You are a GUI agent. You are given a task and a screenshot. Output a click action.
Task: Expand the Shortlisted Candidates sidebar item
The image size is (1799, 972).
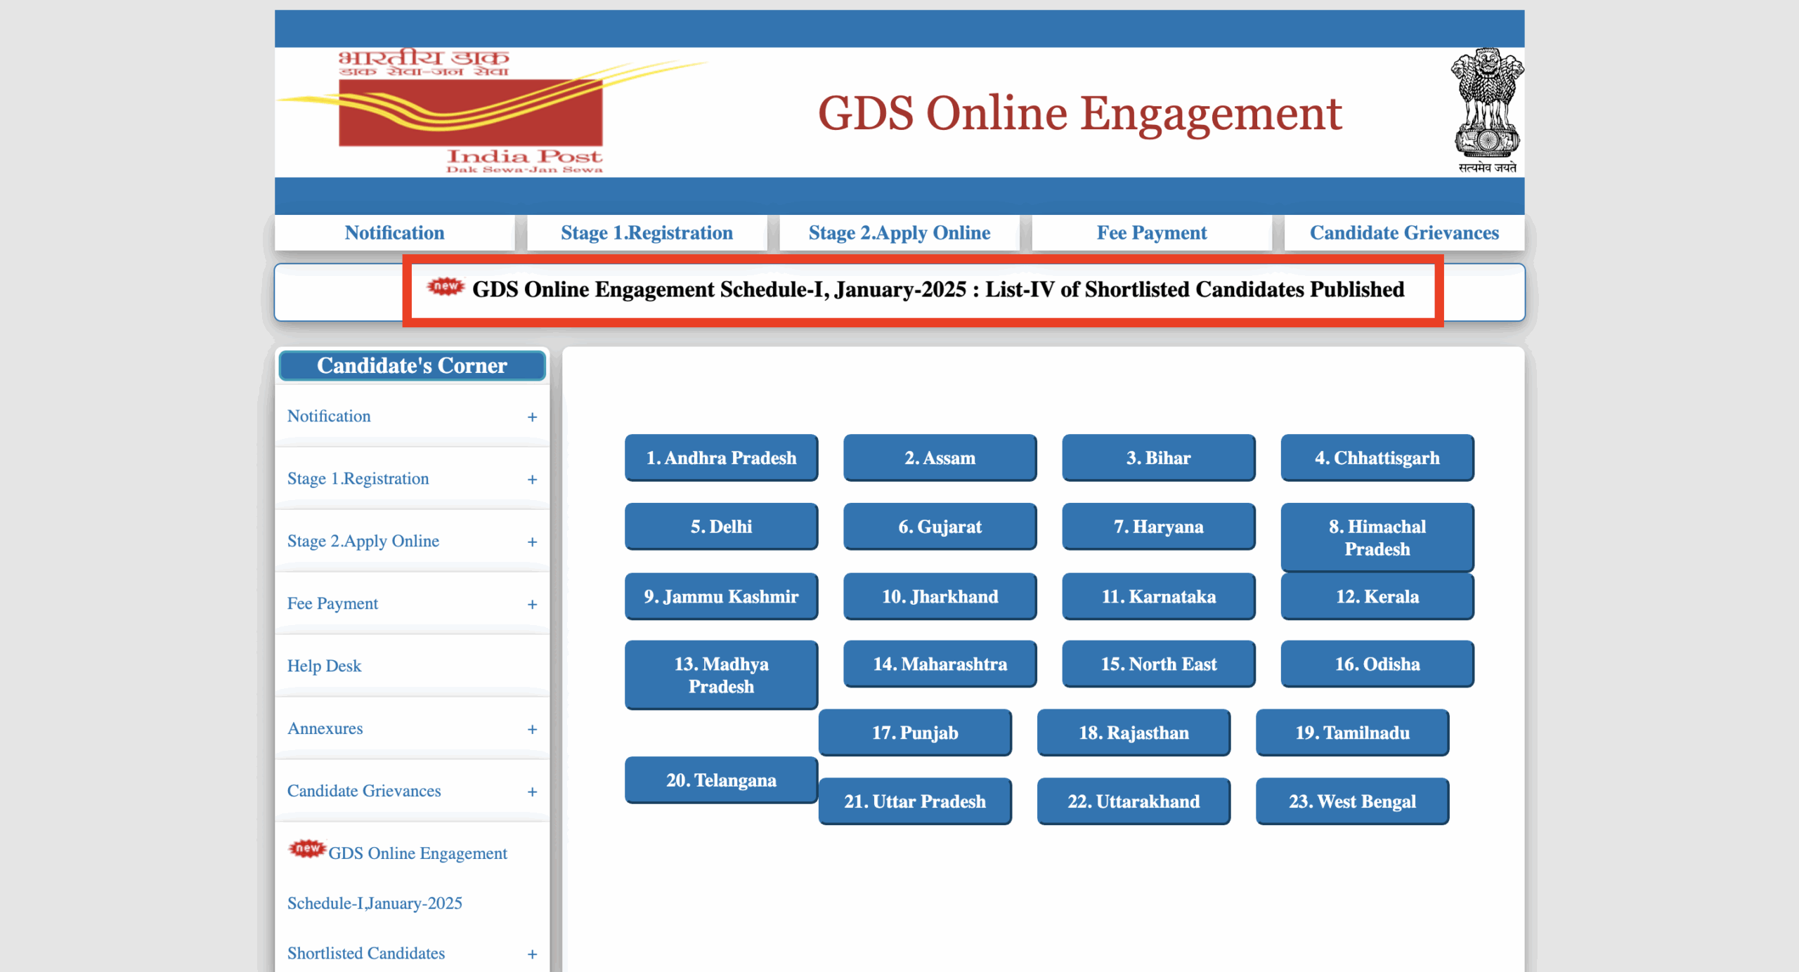532,954
